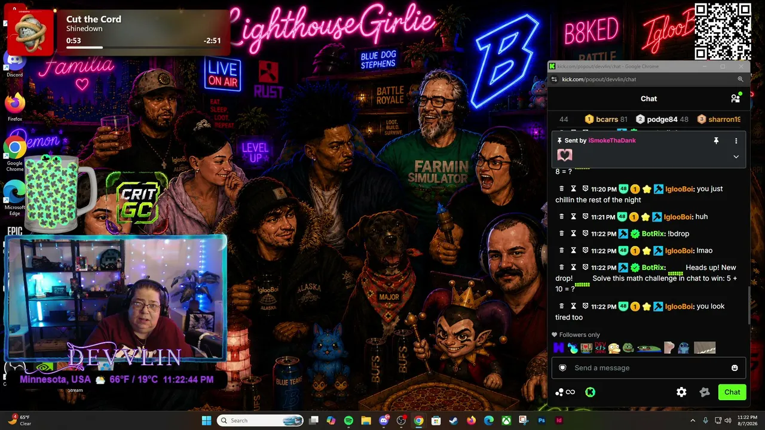Open the moderator badge icon next to gear
This screenshot has width=765, height=430.
[705, 392]
